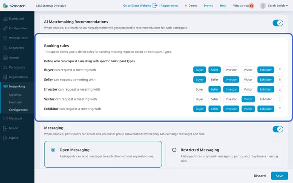Screen dimensions: 293x183
Task: Turn off the Messaging switch
Action: [x=278, y=129]
